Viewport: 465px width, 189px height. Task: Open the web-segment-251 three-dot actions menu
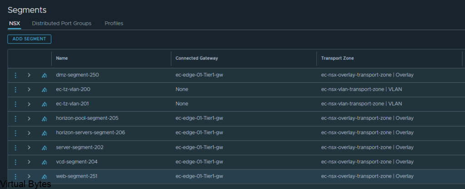click(16, 176)
